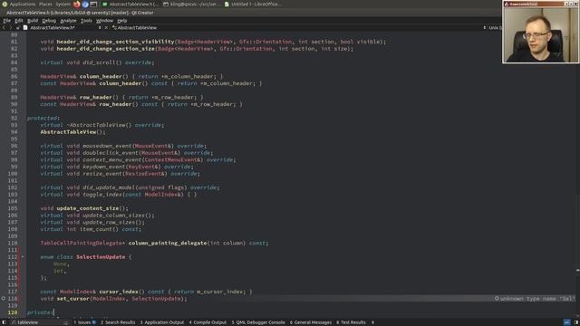Open the General Messages pane
Screen dimensions: 580x326
[x=311, y=322]
